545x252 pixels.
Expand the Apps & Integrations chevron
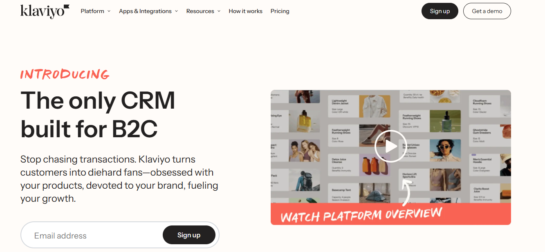pyautogui.click(x=176, y=11)
